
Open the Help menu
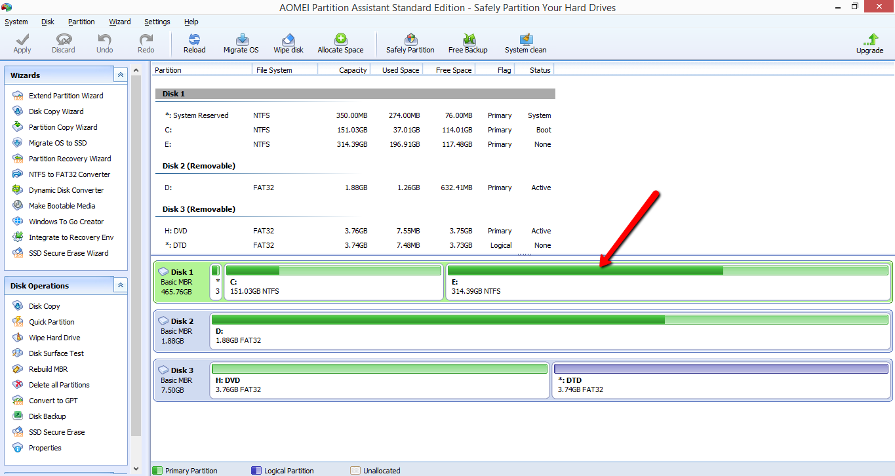(x=191, y=22)
